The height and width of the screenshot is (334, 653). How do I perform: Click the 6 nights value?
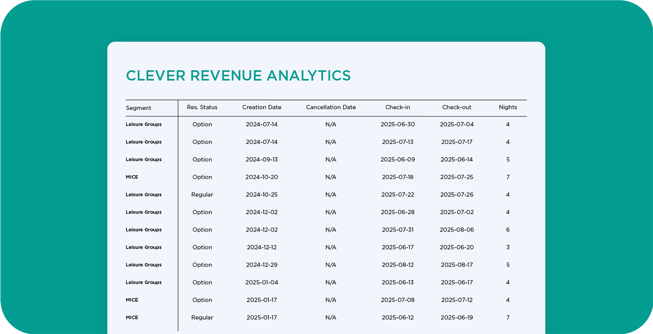508,230
